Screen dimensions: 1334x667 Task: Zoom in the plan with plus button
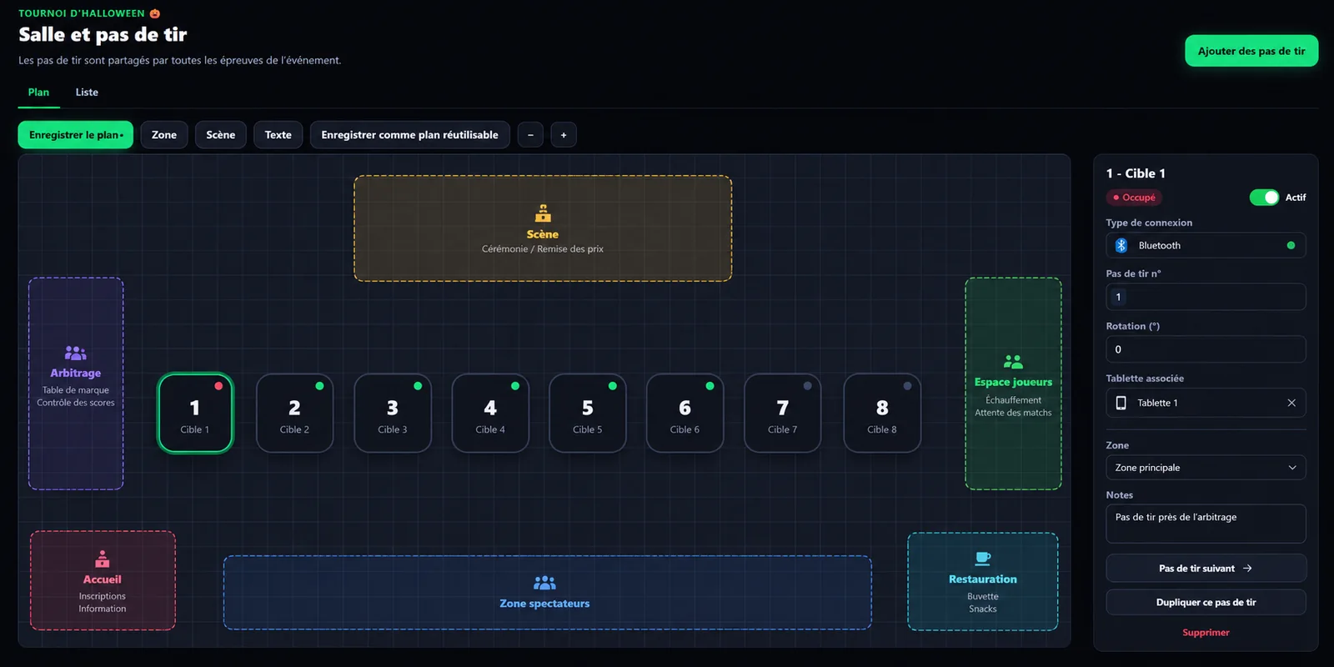(x=564, y=135)
